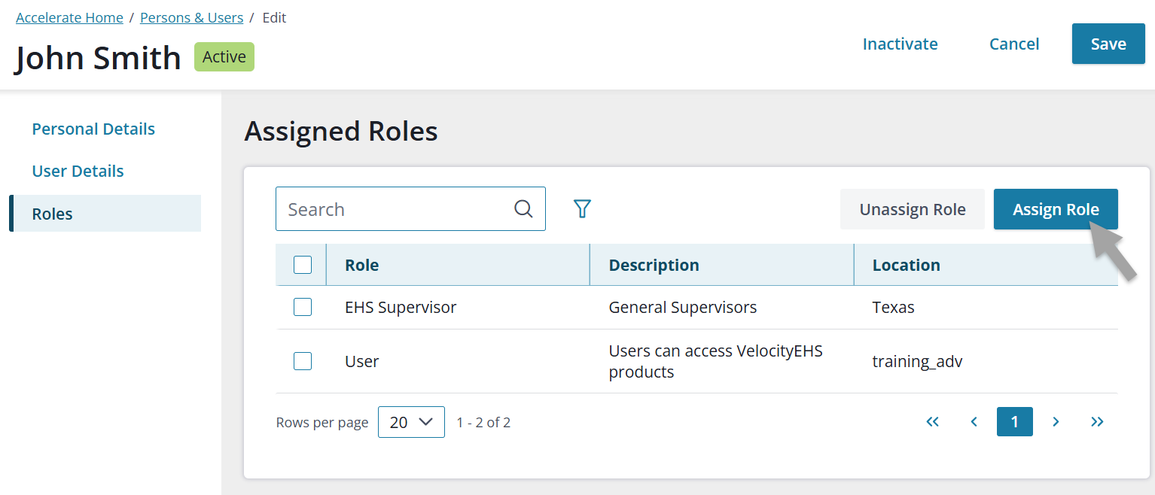
Task: Open the filter funnel icon
Action: click(x=582, y=209)
